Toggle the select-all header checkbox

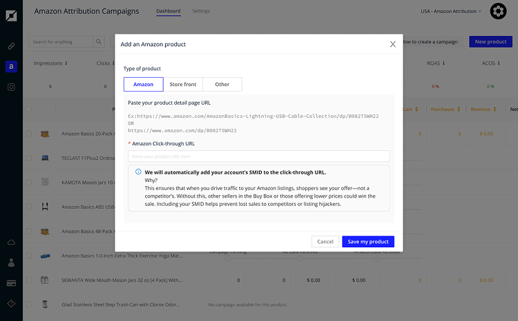point(29,109)
